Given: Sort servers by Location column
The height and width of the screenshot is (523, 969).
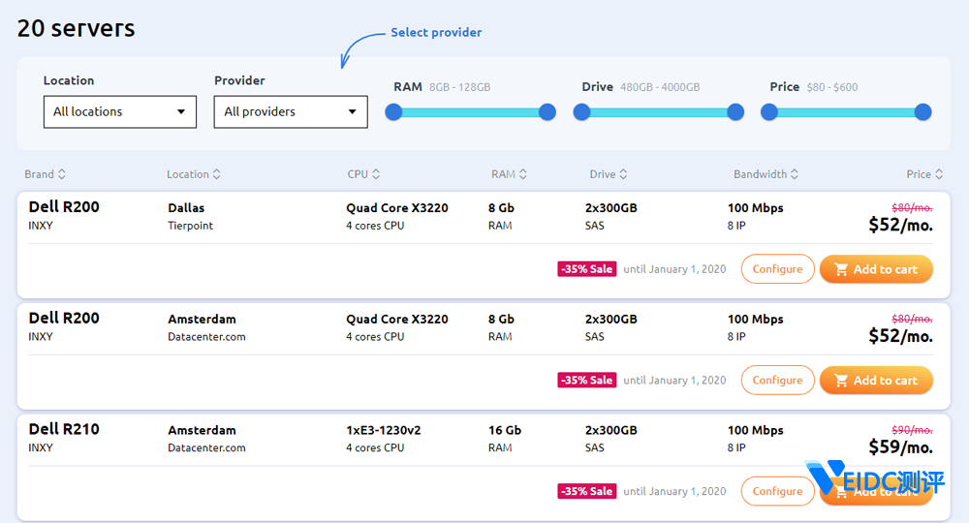Looking at the screenshot, I should click(193, 174).
